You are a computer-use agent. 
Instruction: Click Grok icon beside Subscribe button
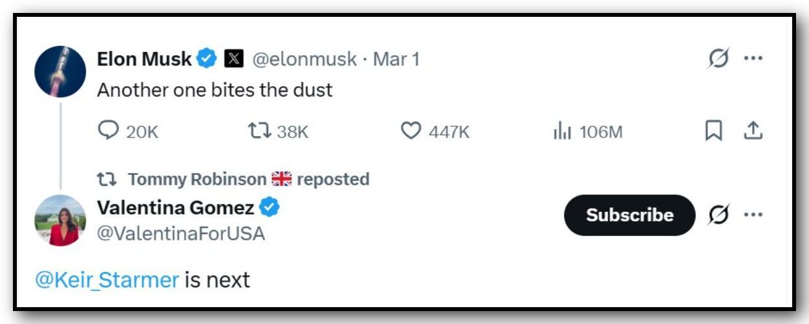tap(718, 214)
